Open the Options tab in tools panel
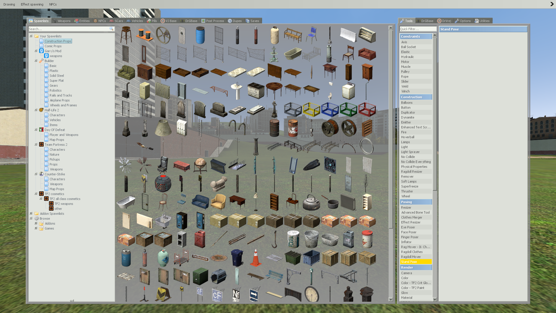The height and width of the screenshot is (313, 556). pos(463,21)
